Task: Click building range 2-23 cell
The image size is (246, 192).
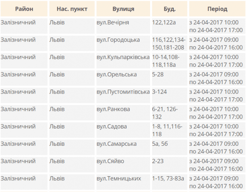Action: (158, 161)
